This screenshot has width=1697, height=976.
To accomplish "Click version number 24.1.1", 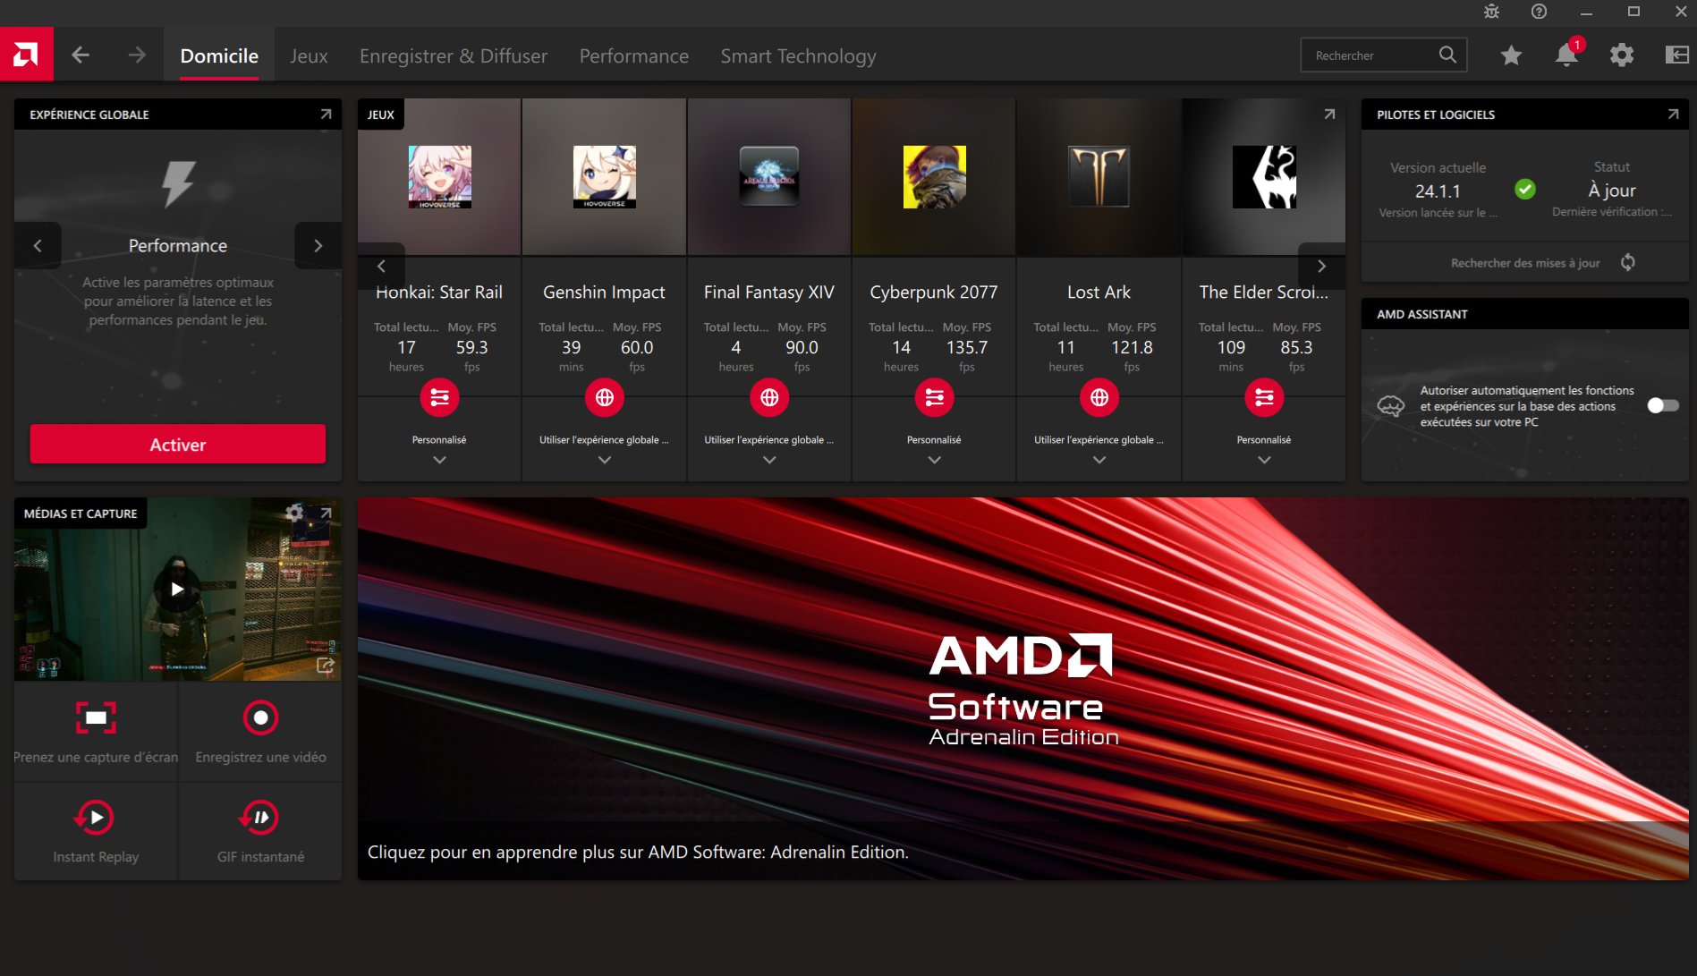I will pyautogui.click(x=1438, y=191).
